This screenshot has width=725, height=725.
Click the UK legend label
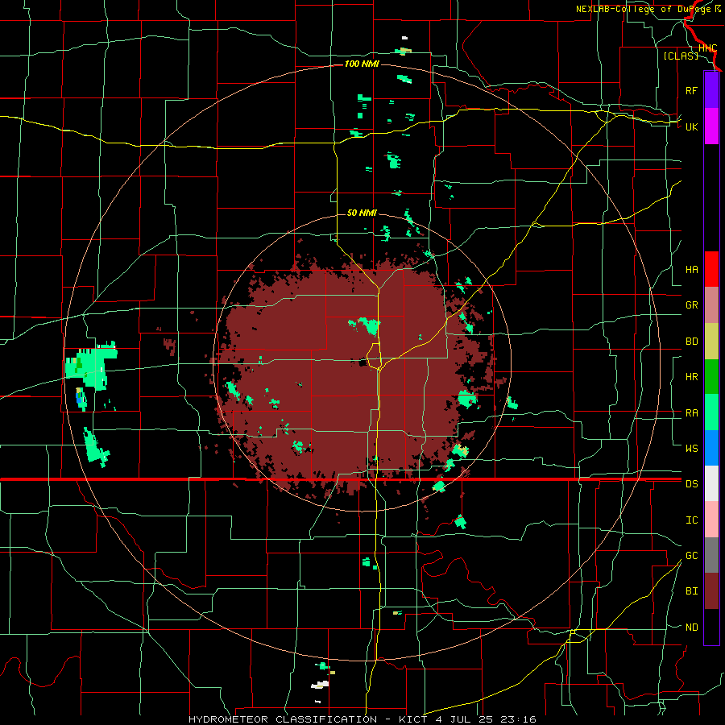(x=691, y=126)
